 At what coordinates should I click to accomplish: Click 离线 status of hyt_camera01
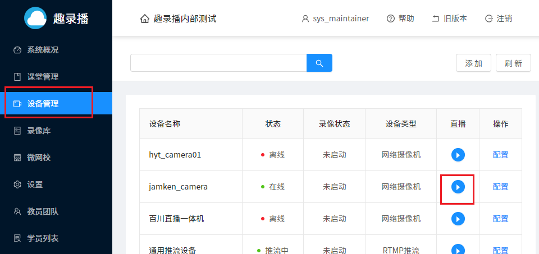(x=277, y=155)
